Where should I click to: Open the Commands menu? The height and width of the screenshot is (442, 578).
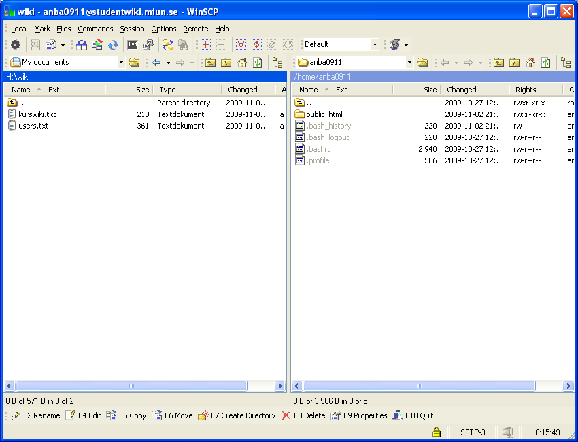[95, 29]
